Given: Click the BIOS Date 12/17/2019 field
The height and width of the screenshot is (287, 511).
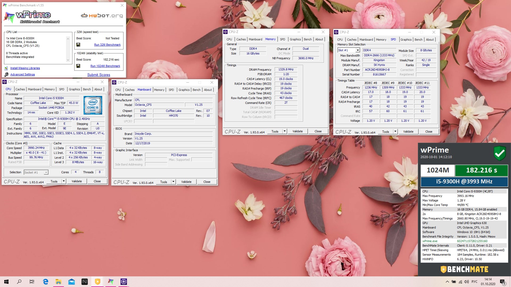Looking at the screenshot, I should coord(173,143).
